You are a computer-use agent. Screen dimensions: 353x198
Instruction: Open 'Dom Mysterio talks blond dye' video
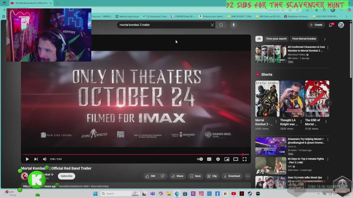point(305,179)
